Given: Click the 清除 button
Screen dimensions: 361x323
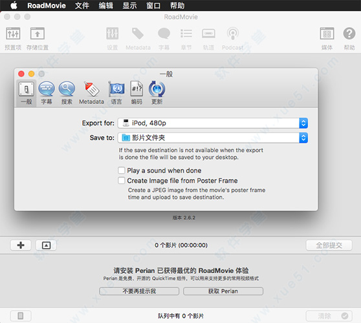Looking at the screenshot, I should [x=329, y=316].
